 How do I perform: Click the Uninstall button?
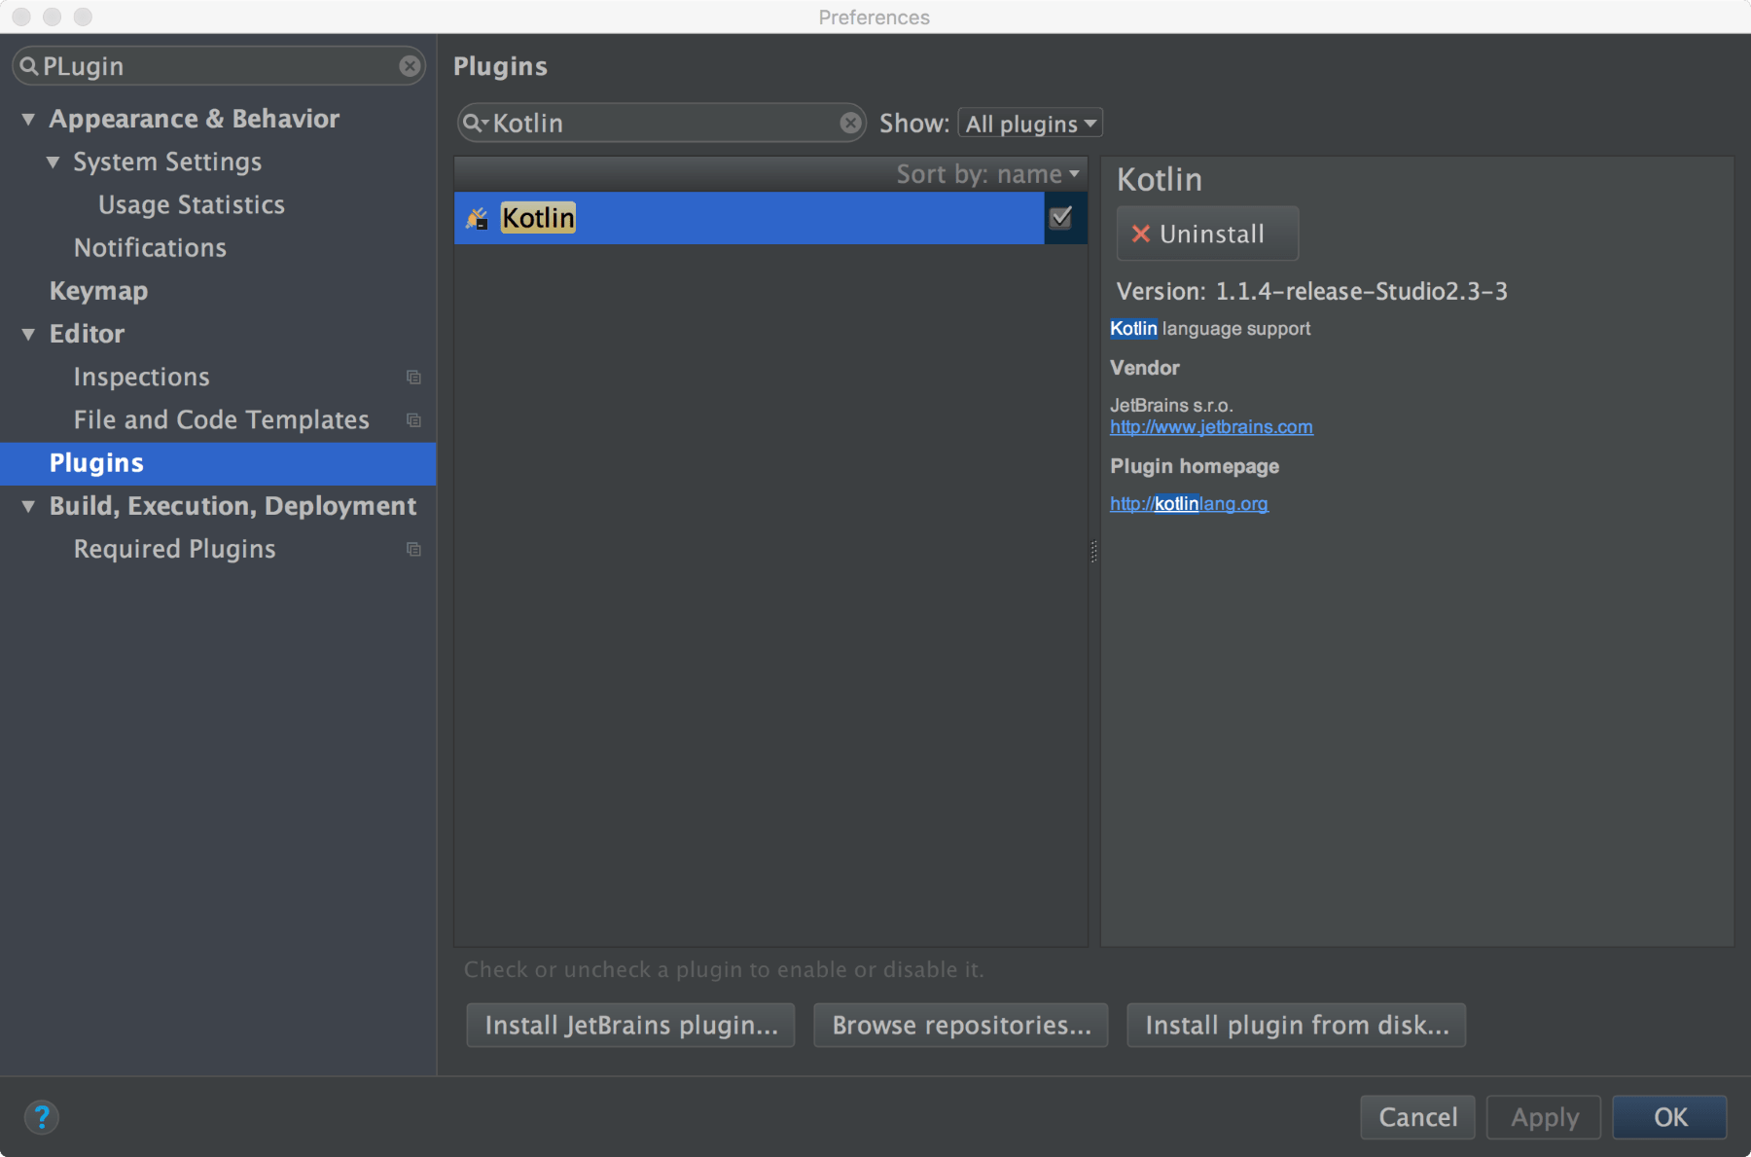pyautogui.click(x=1207, y=234)
